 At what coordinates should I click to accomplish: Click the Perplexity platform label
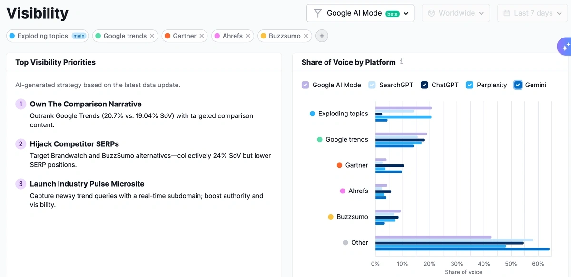tap(491, 85)
